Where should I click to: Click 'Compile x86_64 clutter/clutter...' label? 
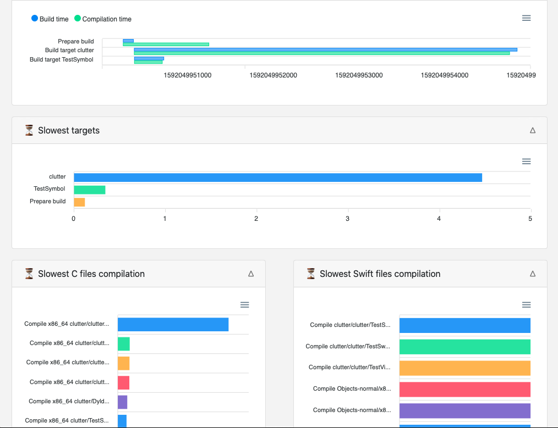(x=67, y=324)
